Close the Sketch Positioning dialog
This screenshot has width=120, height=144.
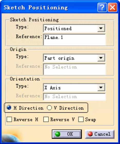(x=113, y=7)
